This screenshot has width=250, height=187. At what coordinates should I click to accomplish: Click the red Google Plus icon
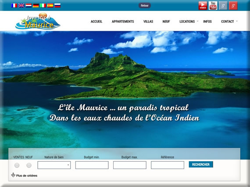click(x=233, y=6)
